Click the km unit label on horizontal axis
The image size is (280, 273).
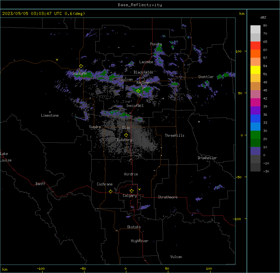tap(5, 269)
